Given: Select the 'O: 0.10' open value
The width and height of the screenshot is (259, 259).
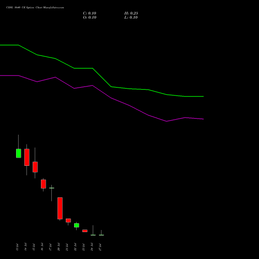Looking at the screenshot, I should click(90, 18).
